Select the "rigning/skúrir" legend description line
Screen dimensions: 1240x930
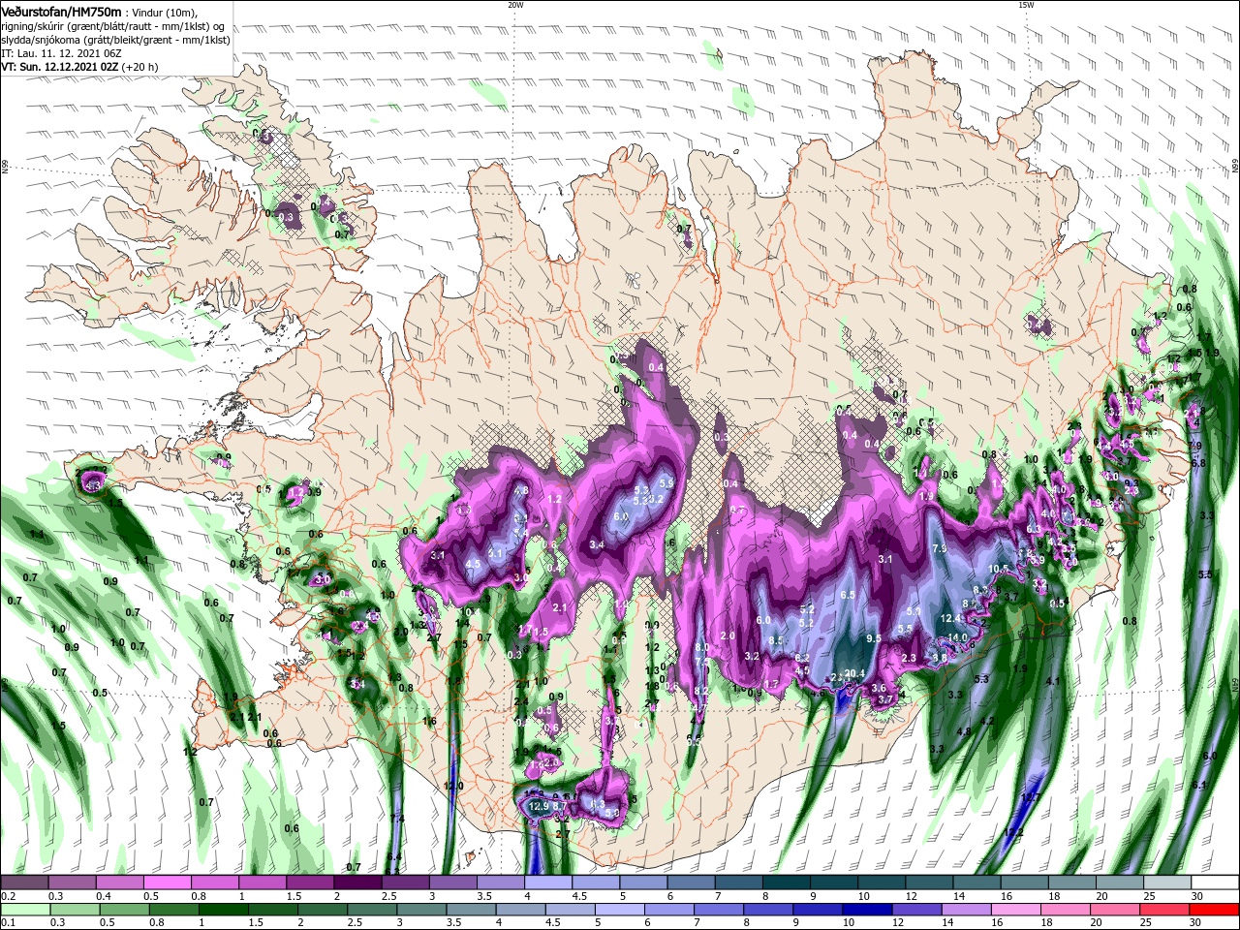pyautogui.click(x=111, y=26)
